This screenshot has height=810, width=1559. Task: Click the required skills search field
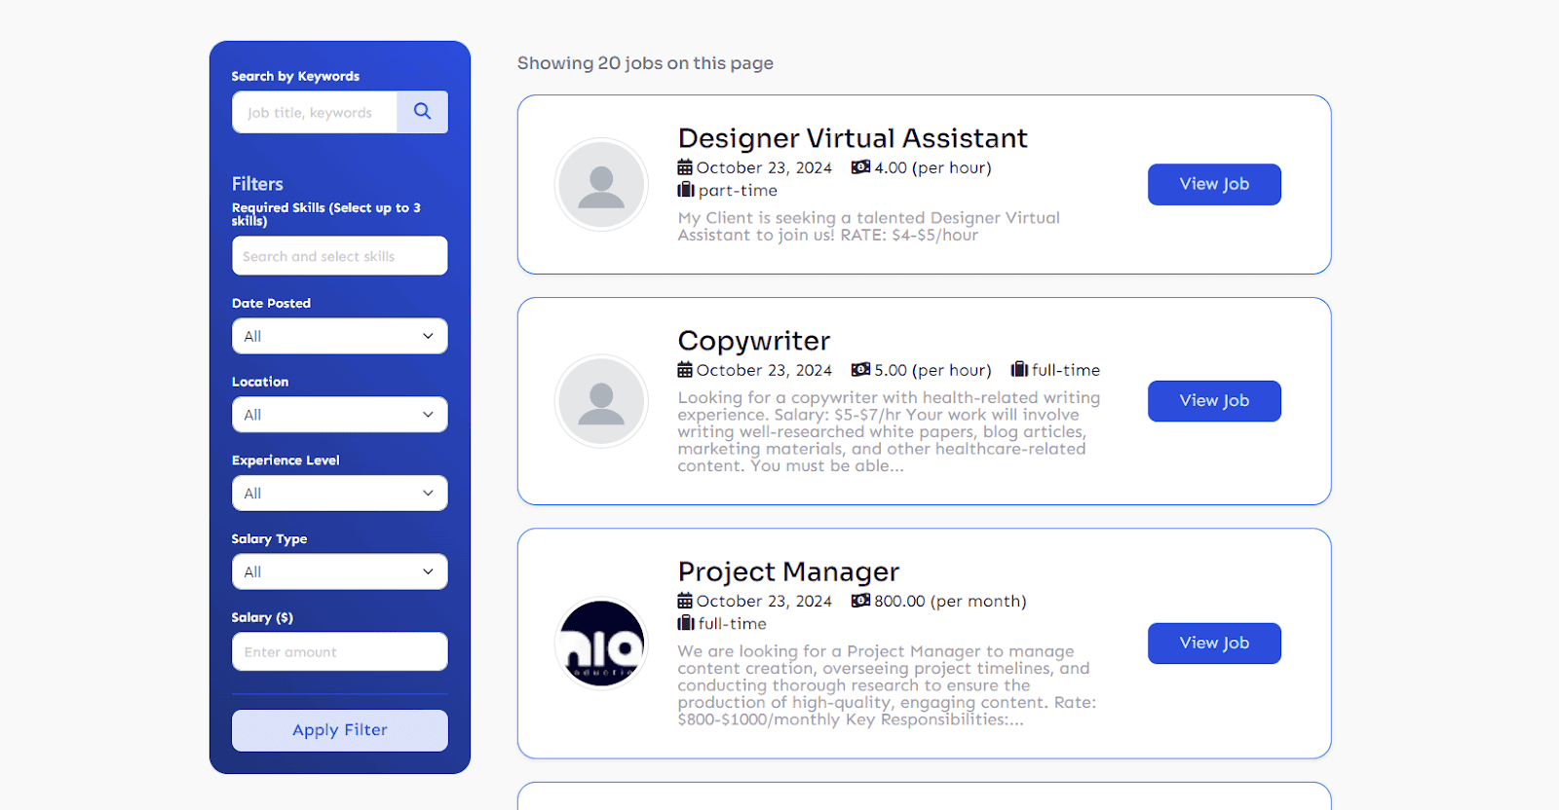coord(339,256)
